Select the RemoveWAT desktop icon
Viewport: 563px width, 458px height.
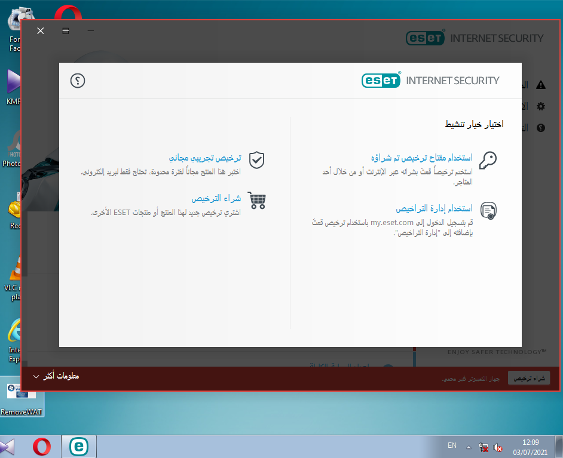tap(21, 396)
